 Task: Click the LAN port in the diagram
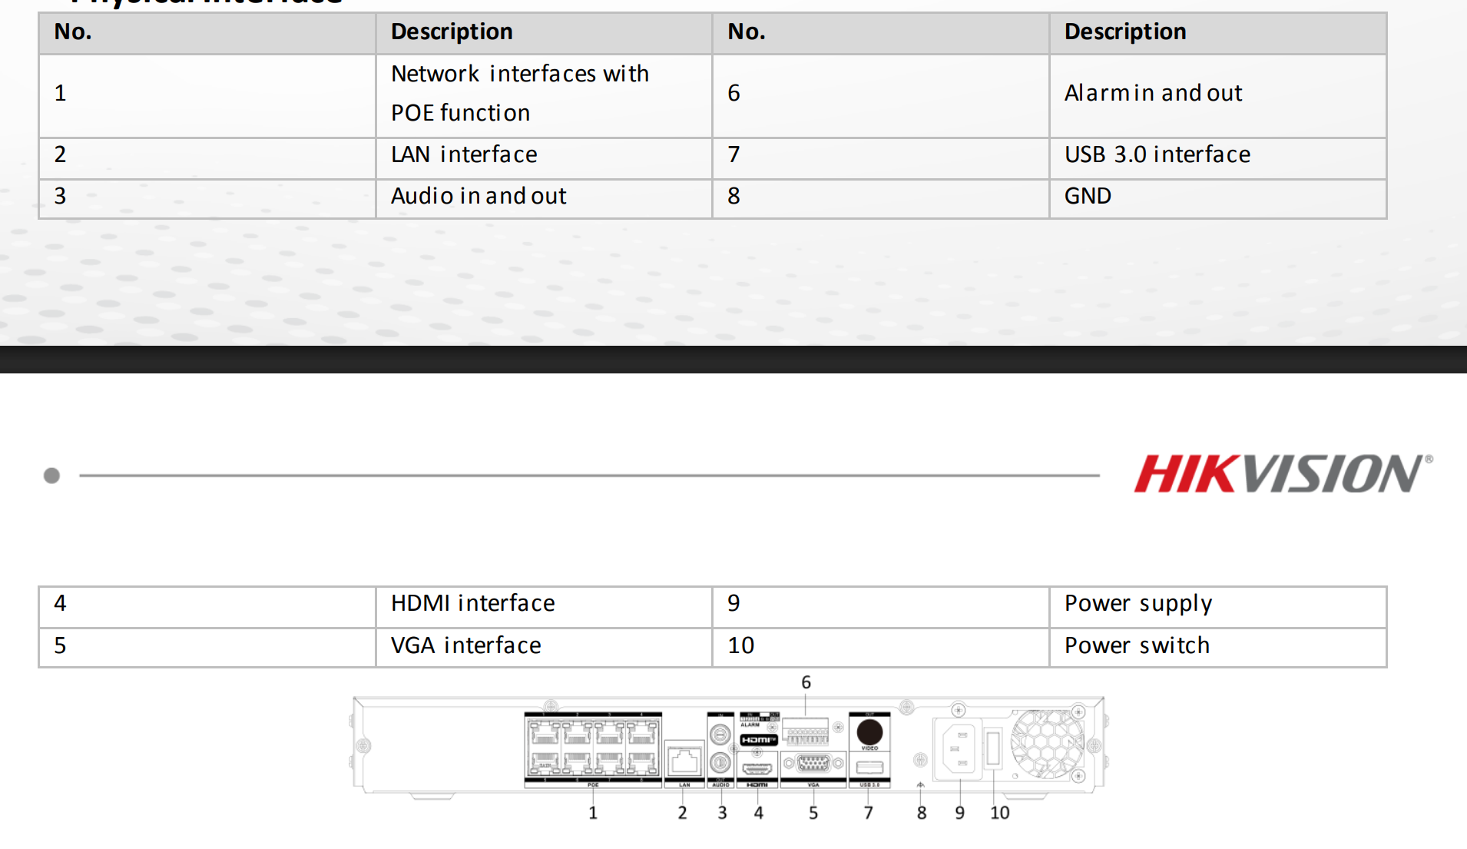(x=684, y=761)
